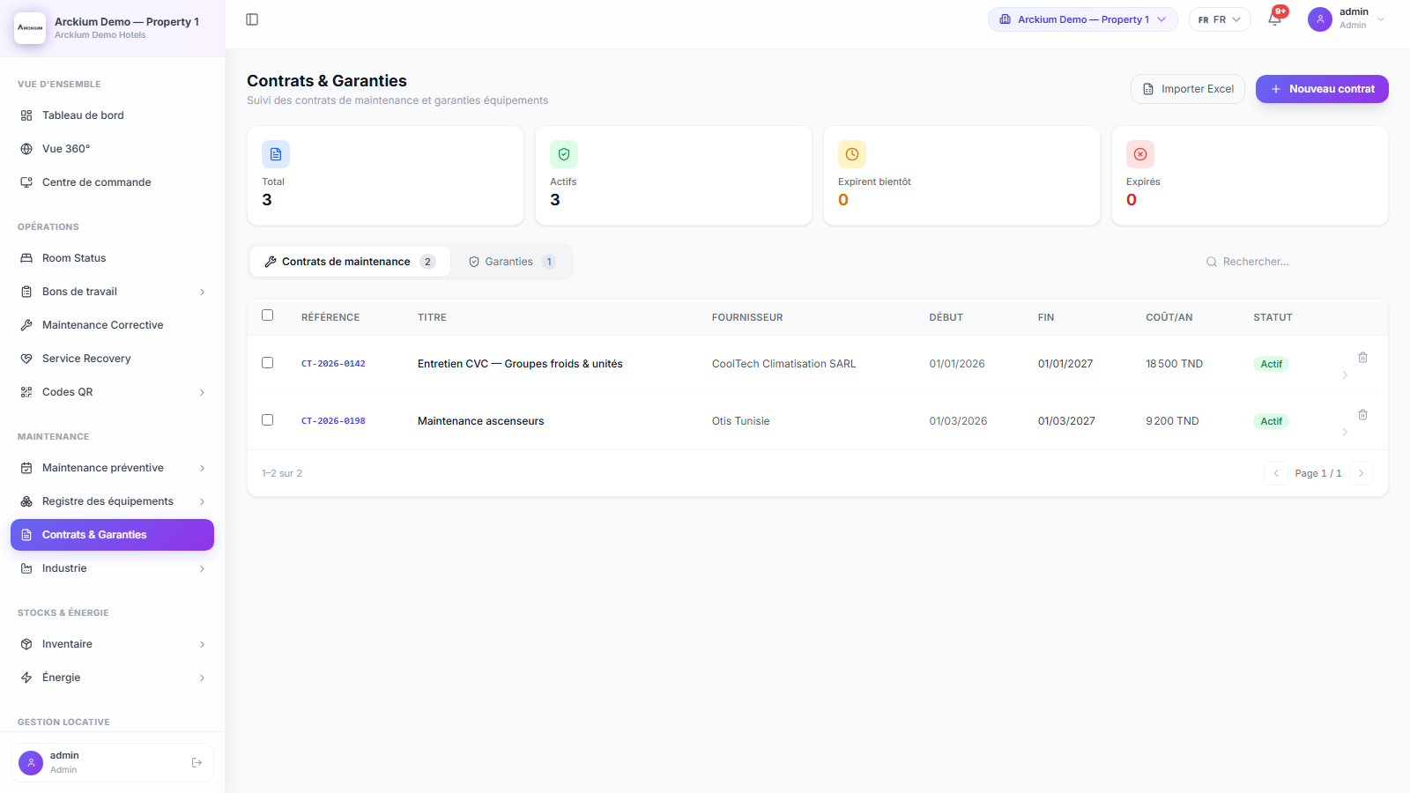Image resolution: width=1410 pixels, height=793 pixels.
Task: Open the notifications bell
Action: 1274,19
